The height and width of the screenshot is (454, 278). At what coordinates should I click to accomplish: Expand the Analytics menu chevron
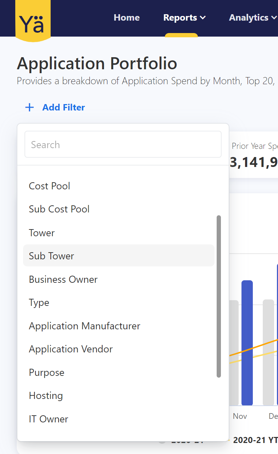click(x=273, y=18)
